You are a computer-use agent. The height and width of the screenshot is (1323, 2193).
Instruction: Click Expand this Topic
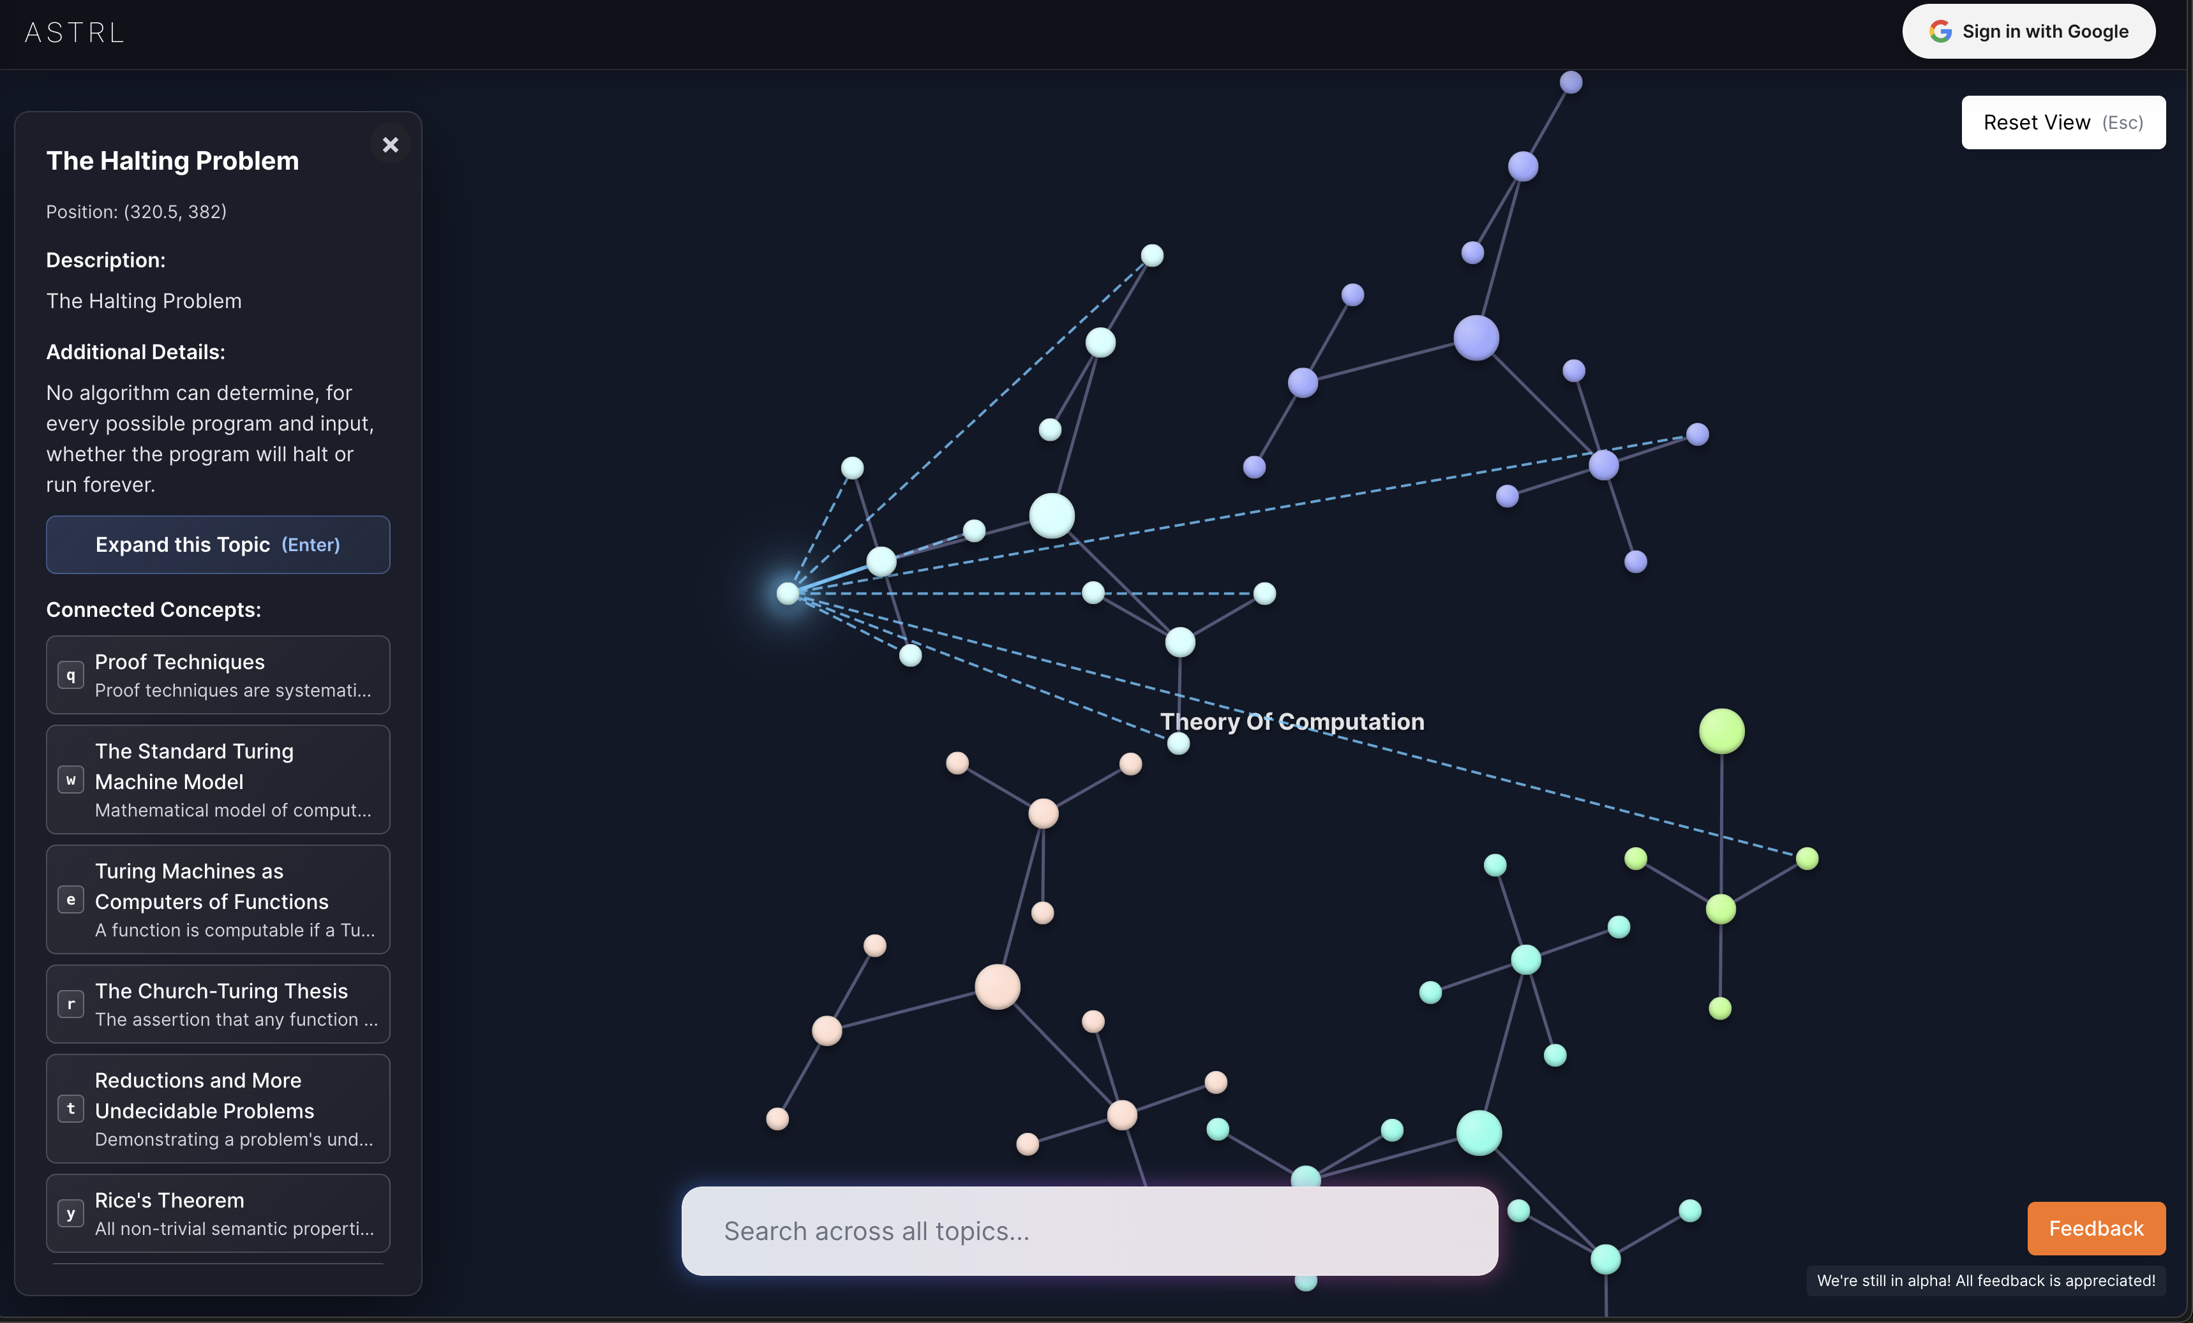coord(217,545)
